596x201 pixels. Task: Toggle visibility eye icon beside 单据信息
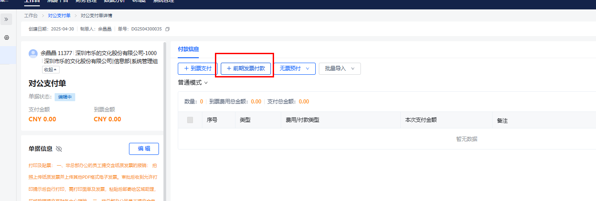pyautogui.click(x=59, y=149)
